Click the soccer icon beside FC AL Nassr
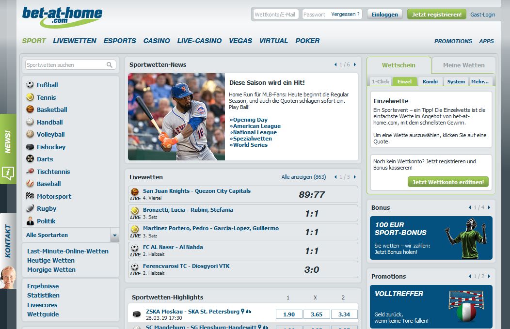510x329 pixels. 135,248
